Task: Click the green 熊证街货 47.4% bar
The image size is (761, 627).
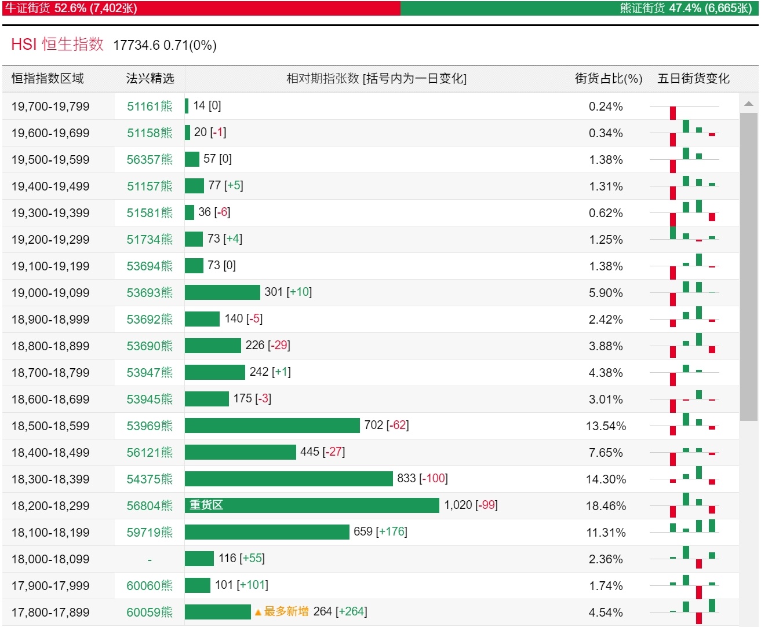Action: pyautogui.click(x=579, y=8)
